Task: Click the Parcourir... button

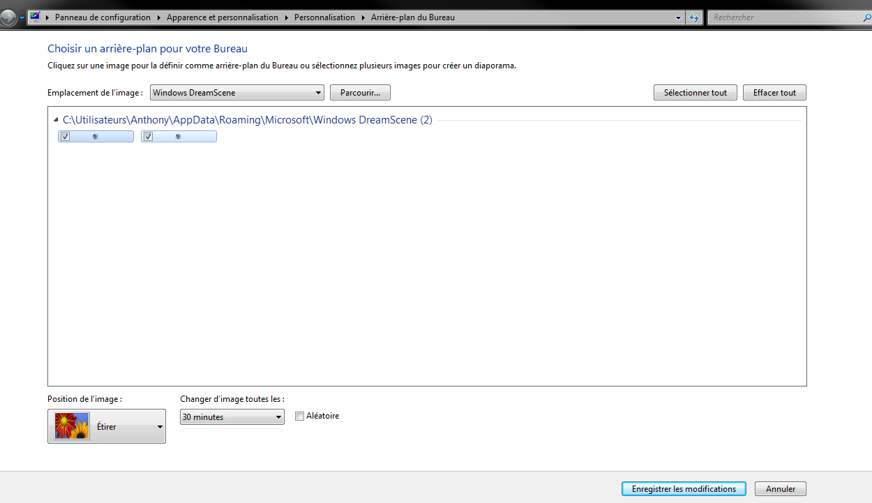Action: tap(360, 93)
